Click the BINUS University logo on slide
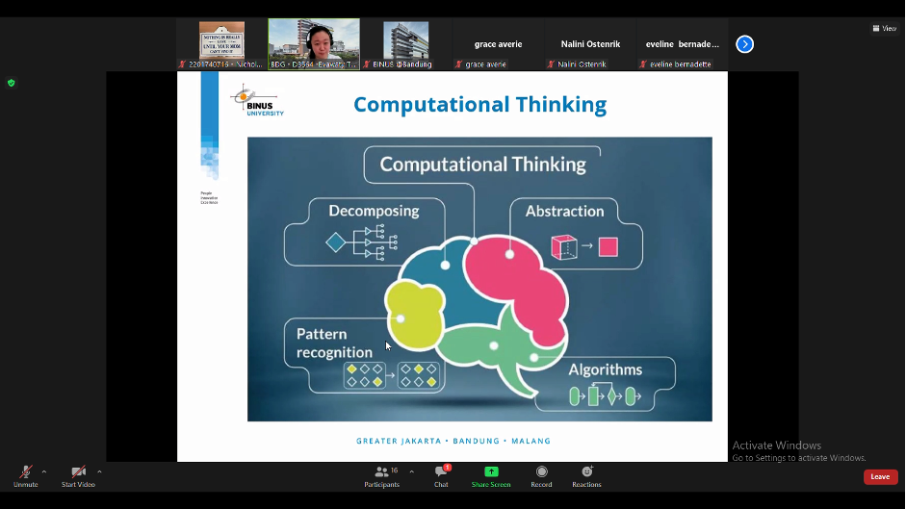 click(257, 100)
